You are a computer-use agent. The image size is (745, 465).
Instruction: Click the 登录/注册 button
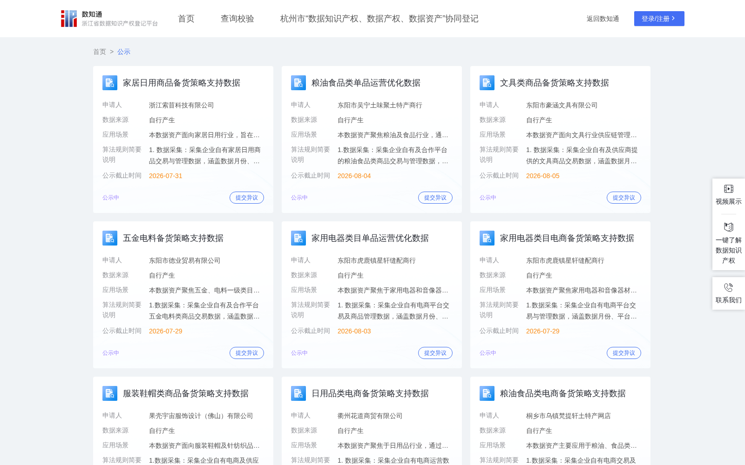click(659, 19)
